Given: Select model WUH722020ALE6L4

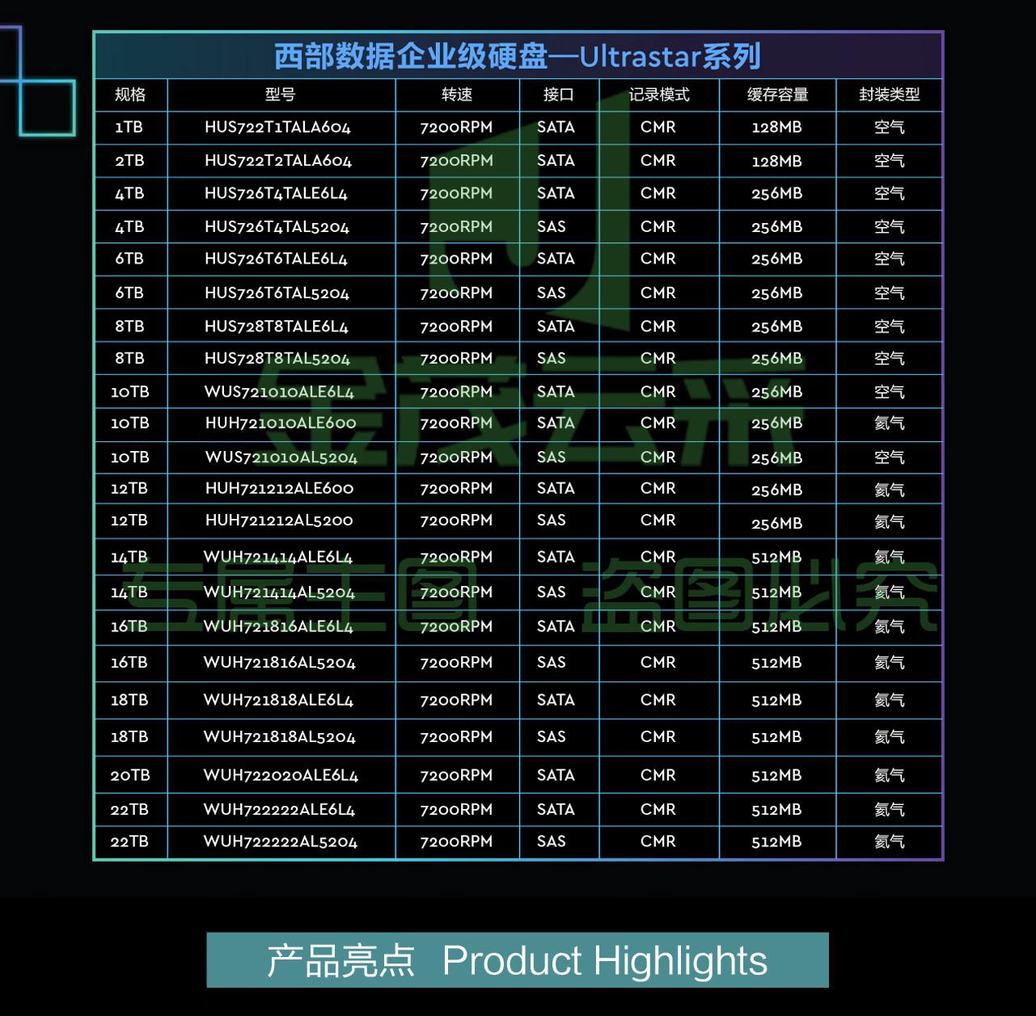Looking at the screenshot, I should click(x=281, y=775).
